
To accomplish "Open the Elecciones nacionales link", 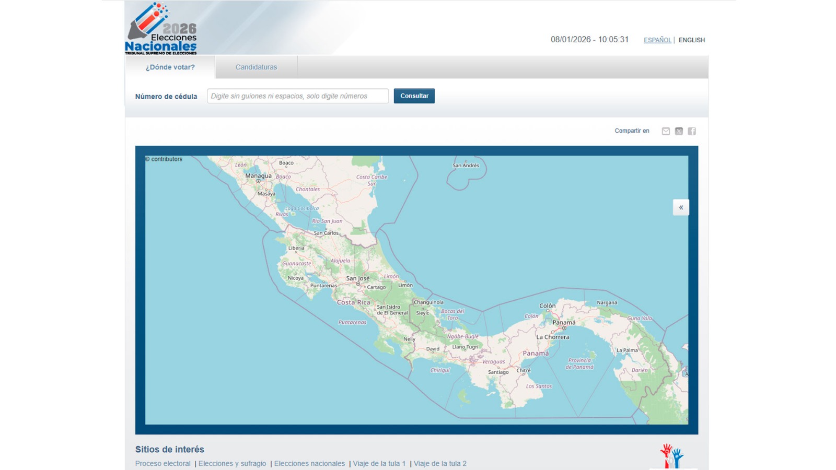I will [x=309, y=464].
